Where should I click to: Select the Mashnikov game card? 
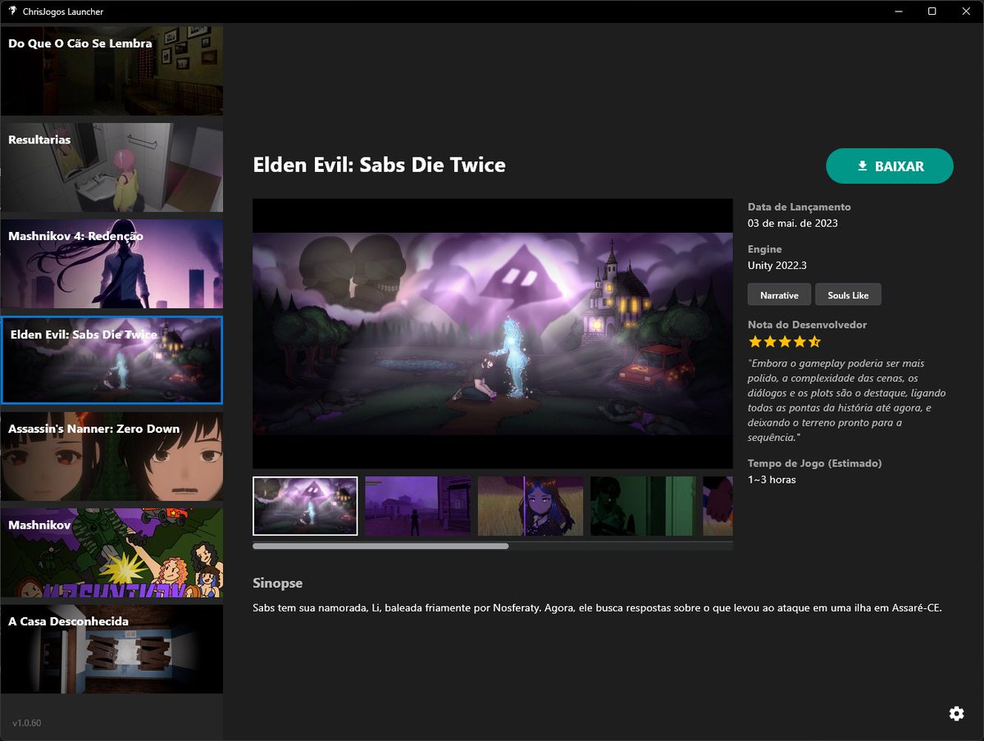[x=112, y=553]
